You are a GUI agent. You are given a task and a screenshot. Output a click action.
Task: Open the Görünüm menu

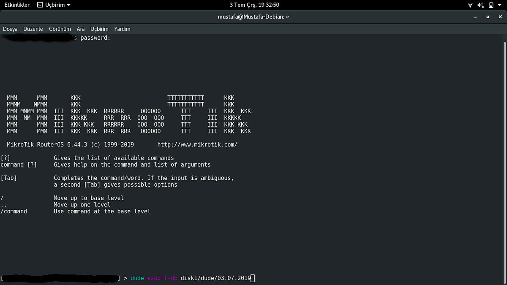click(x=60, y=29)
